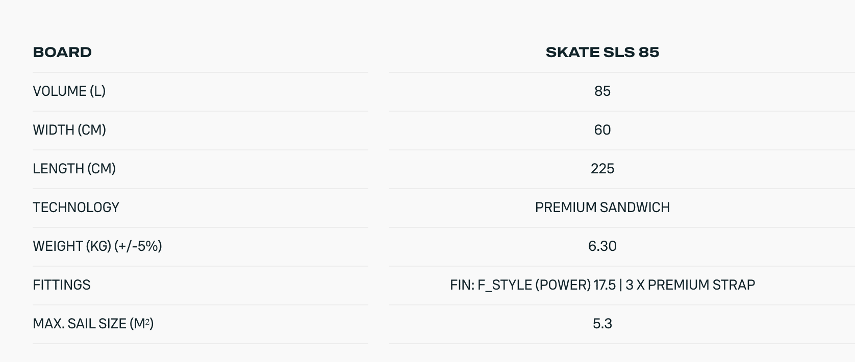
Task: Click the PREMIUM SANDWICH value
Action: click(x=602, y=208)
